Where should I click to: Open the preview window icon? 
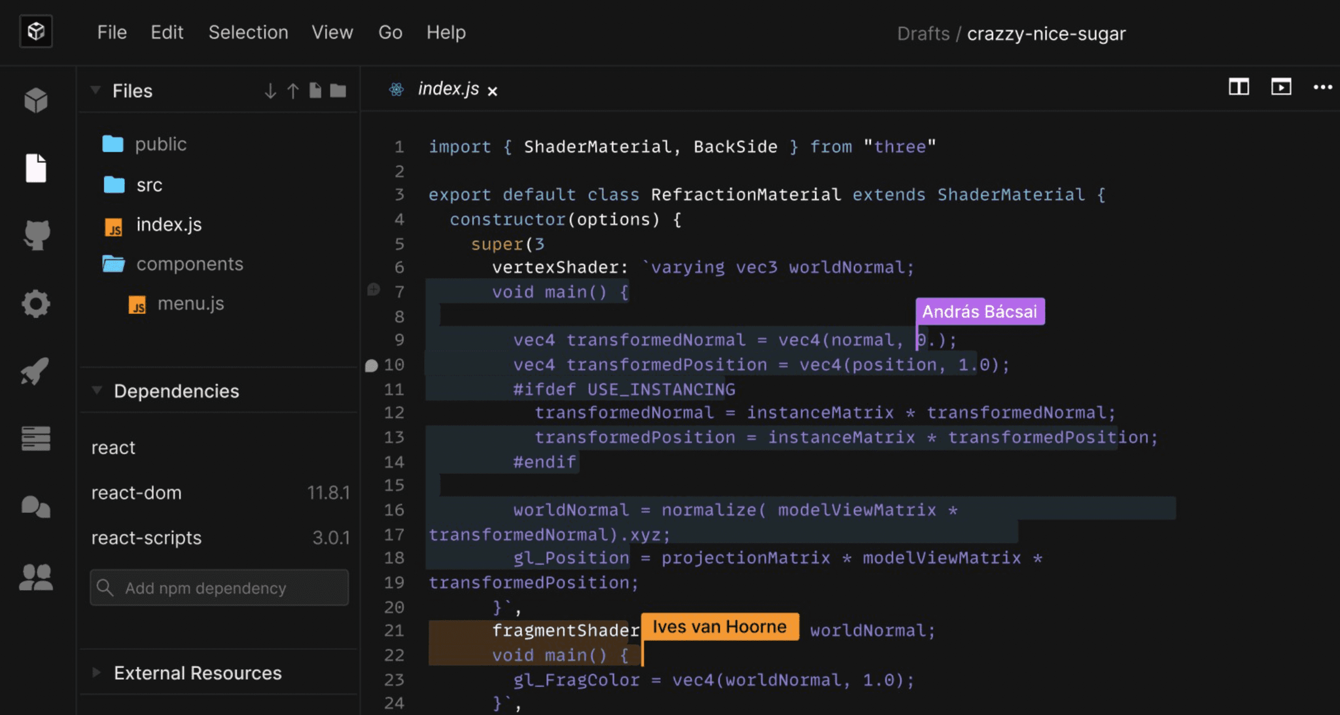point(1281,87)
